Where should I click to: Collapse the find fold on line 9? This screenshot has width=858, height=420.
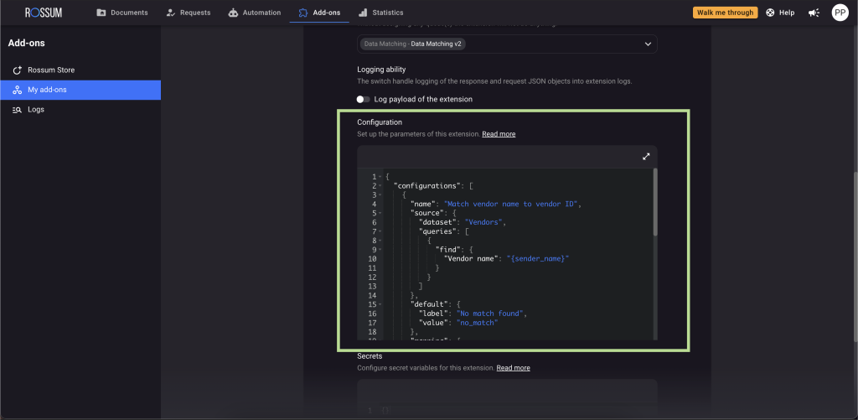coord(380,250)
